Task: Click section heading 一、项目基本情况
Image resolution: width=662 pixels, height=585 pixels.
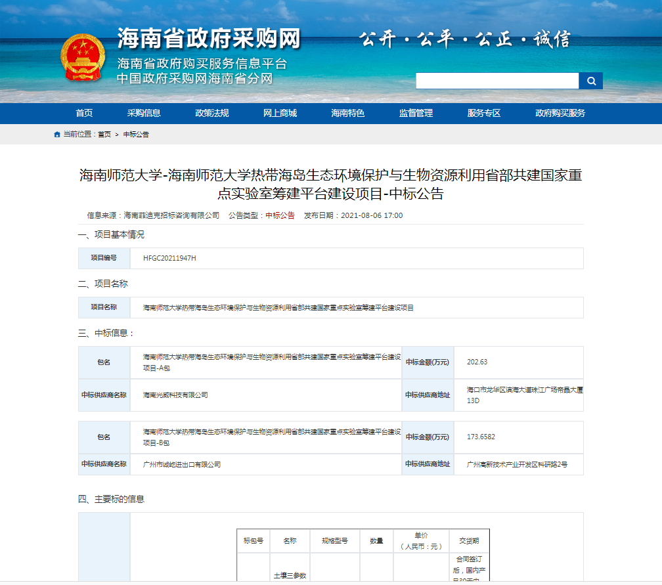Action: pos(111,234)
